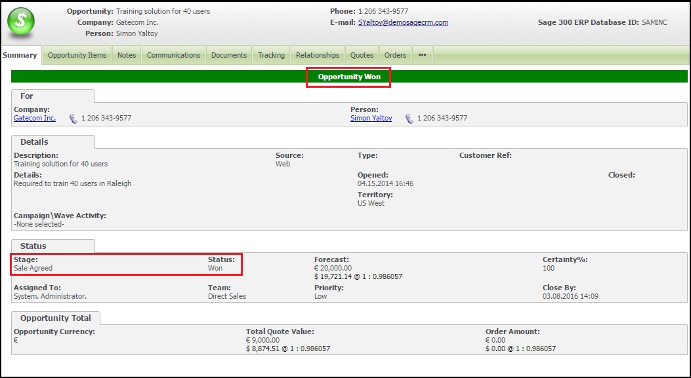Click the Status panel header

[x=53, y=246]
